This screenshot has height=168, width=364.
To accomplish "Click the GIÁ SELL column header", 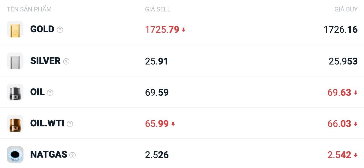I will 158,9.
